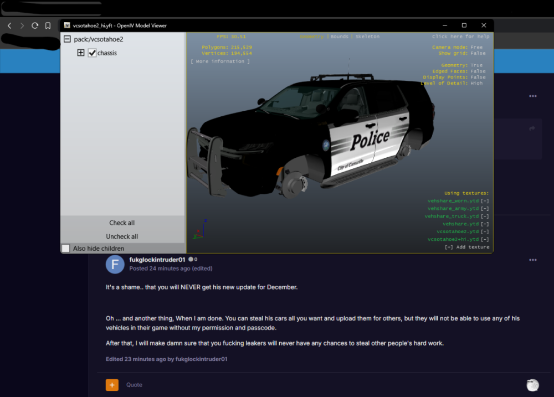Screen dimensions: 554x397
Task: Click fukglockintruder01's avatar circle
Action: tap(115, 264)
